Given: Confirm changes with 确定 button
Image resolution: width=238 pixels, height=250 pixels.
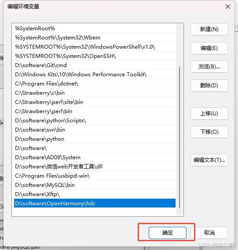Looking at the screenshot, I should point(168,233).
